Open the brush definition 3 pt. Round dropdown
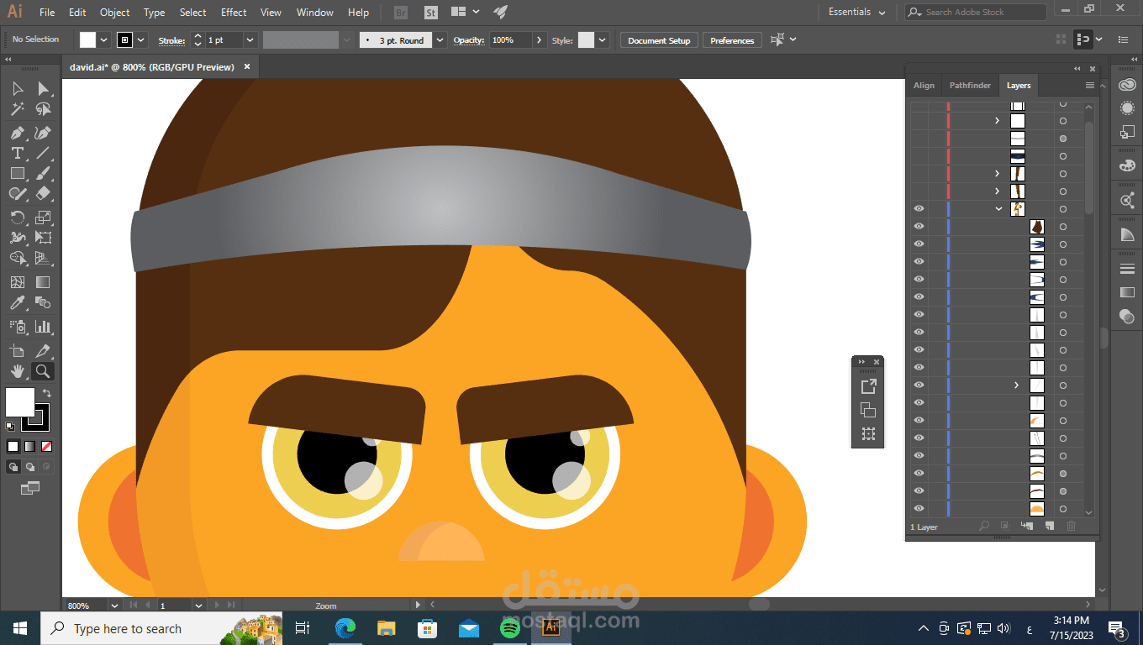 pos(440,40)
